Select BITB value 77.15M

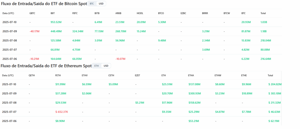(99, 31)
